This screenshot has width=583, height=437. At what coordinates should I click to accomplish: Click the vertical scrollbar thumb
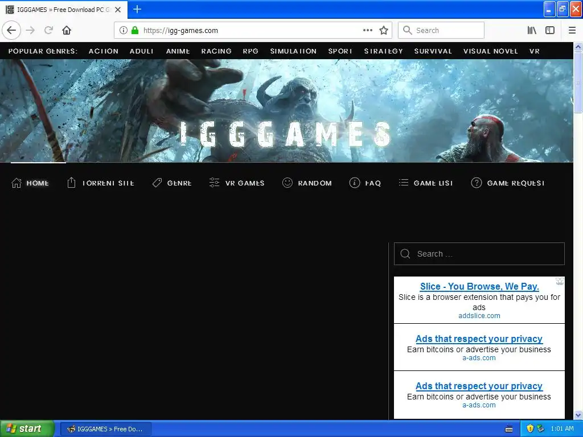(x=578, y=82)
